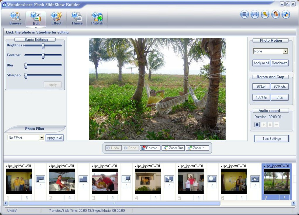Click the 180° Flip button
This screenshot has width=299, height=215.
point(261,97)
